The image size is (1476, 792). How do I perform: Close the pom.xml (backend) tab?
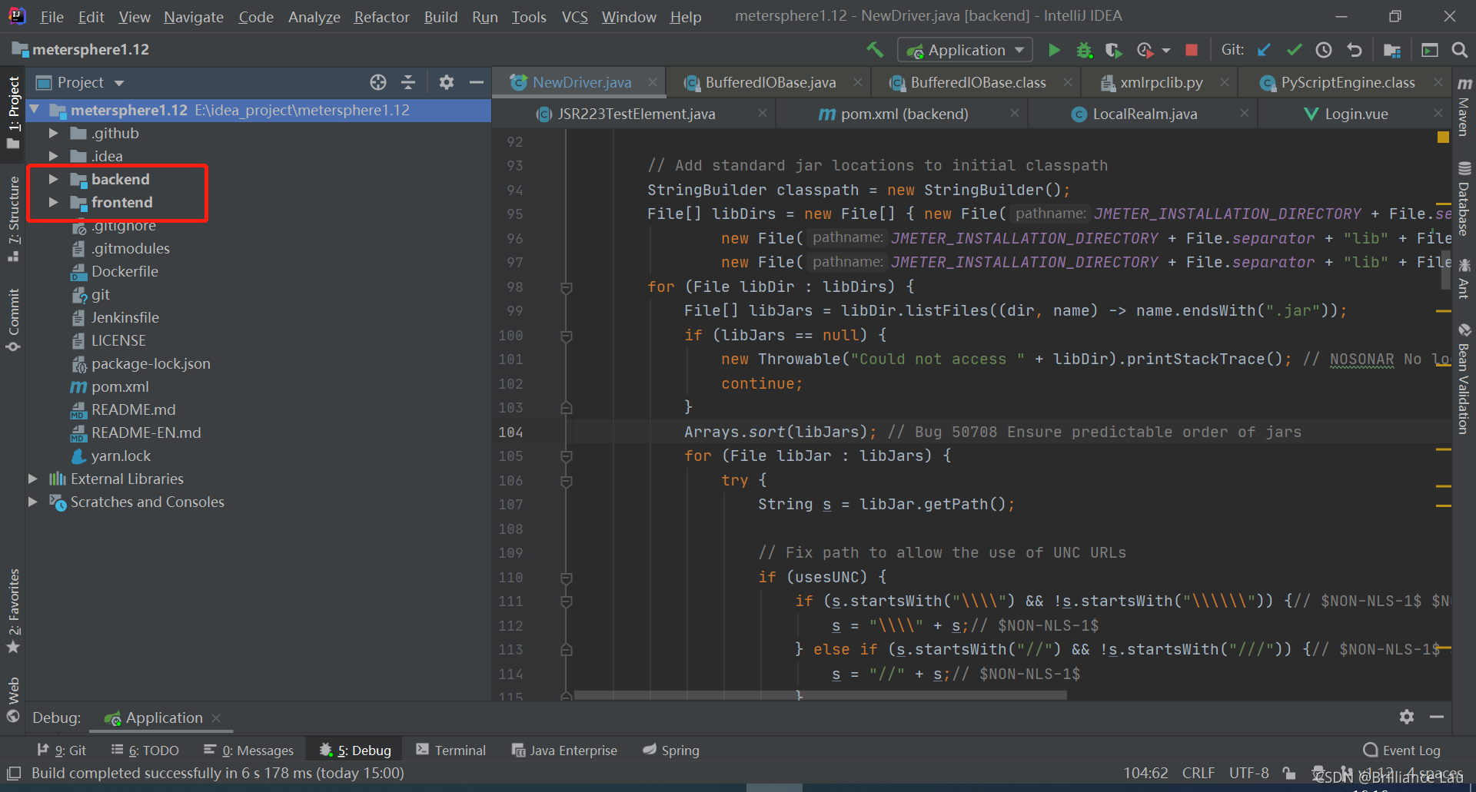coord(1014,114)
